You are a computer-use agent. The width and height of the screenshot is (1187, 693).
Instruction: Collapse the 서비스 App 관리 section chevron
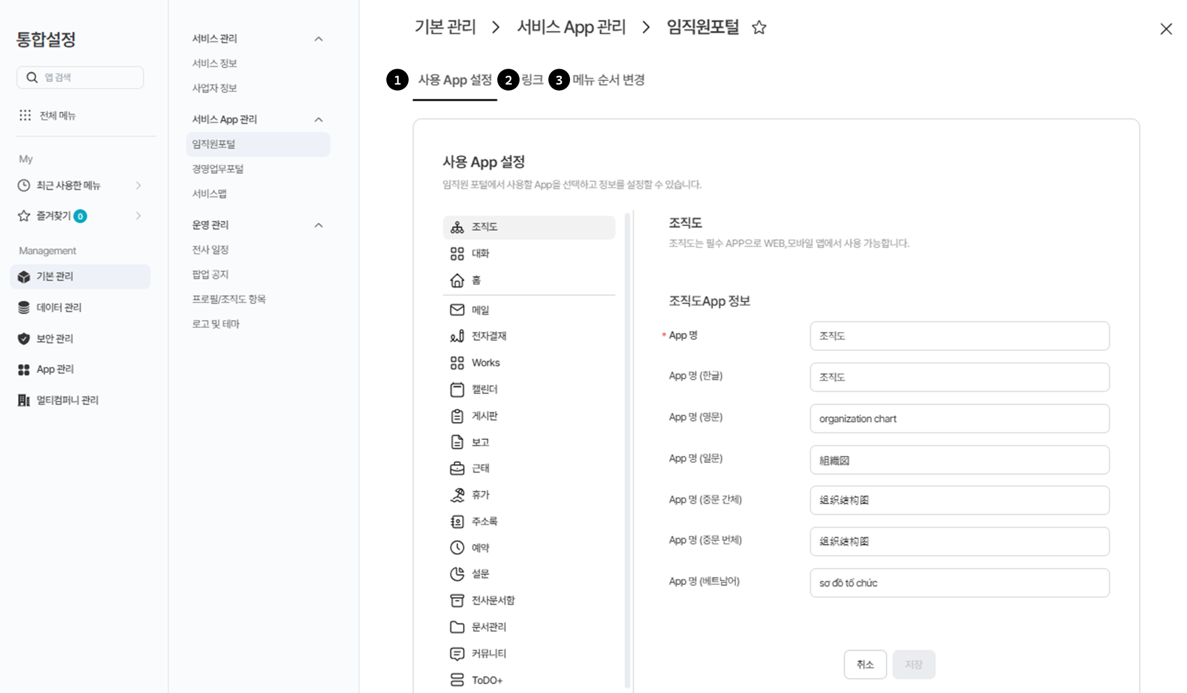[x=319, y=120]
